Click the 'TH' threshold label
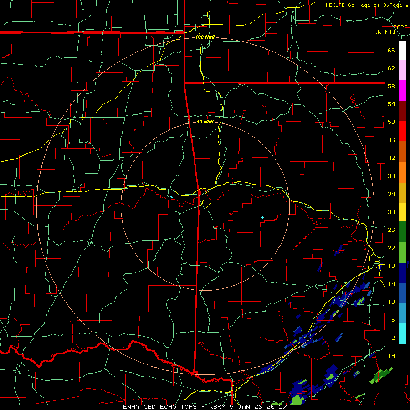The image size is (410, 410). pyautogui.click(x=391, y=356)
